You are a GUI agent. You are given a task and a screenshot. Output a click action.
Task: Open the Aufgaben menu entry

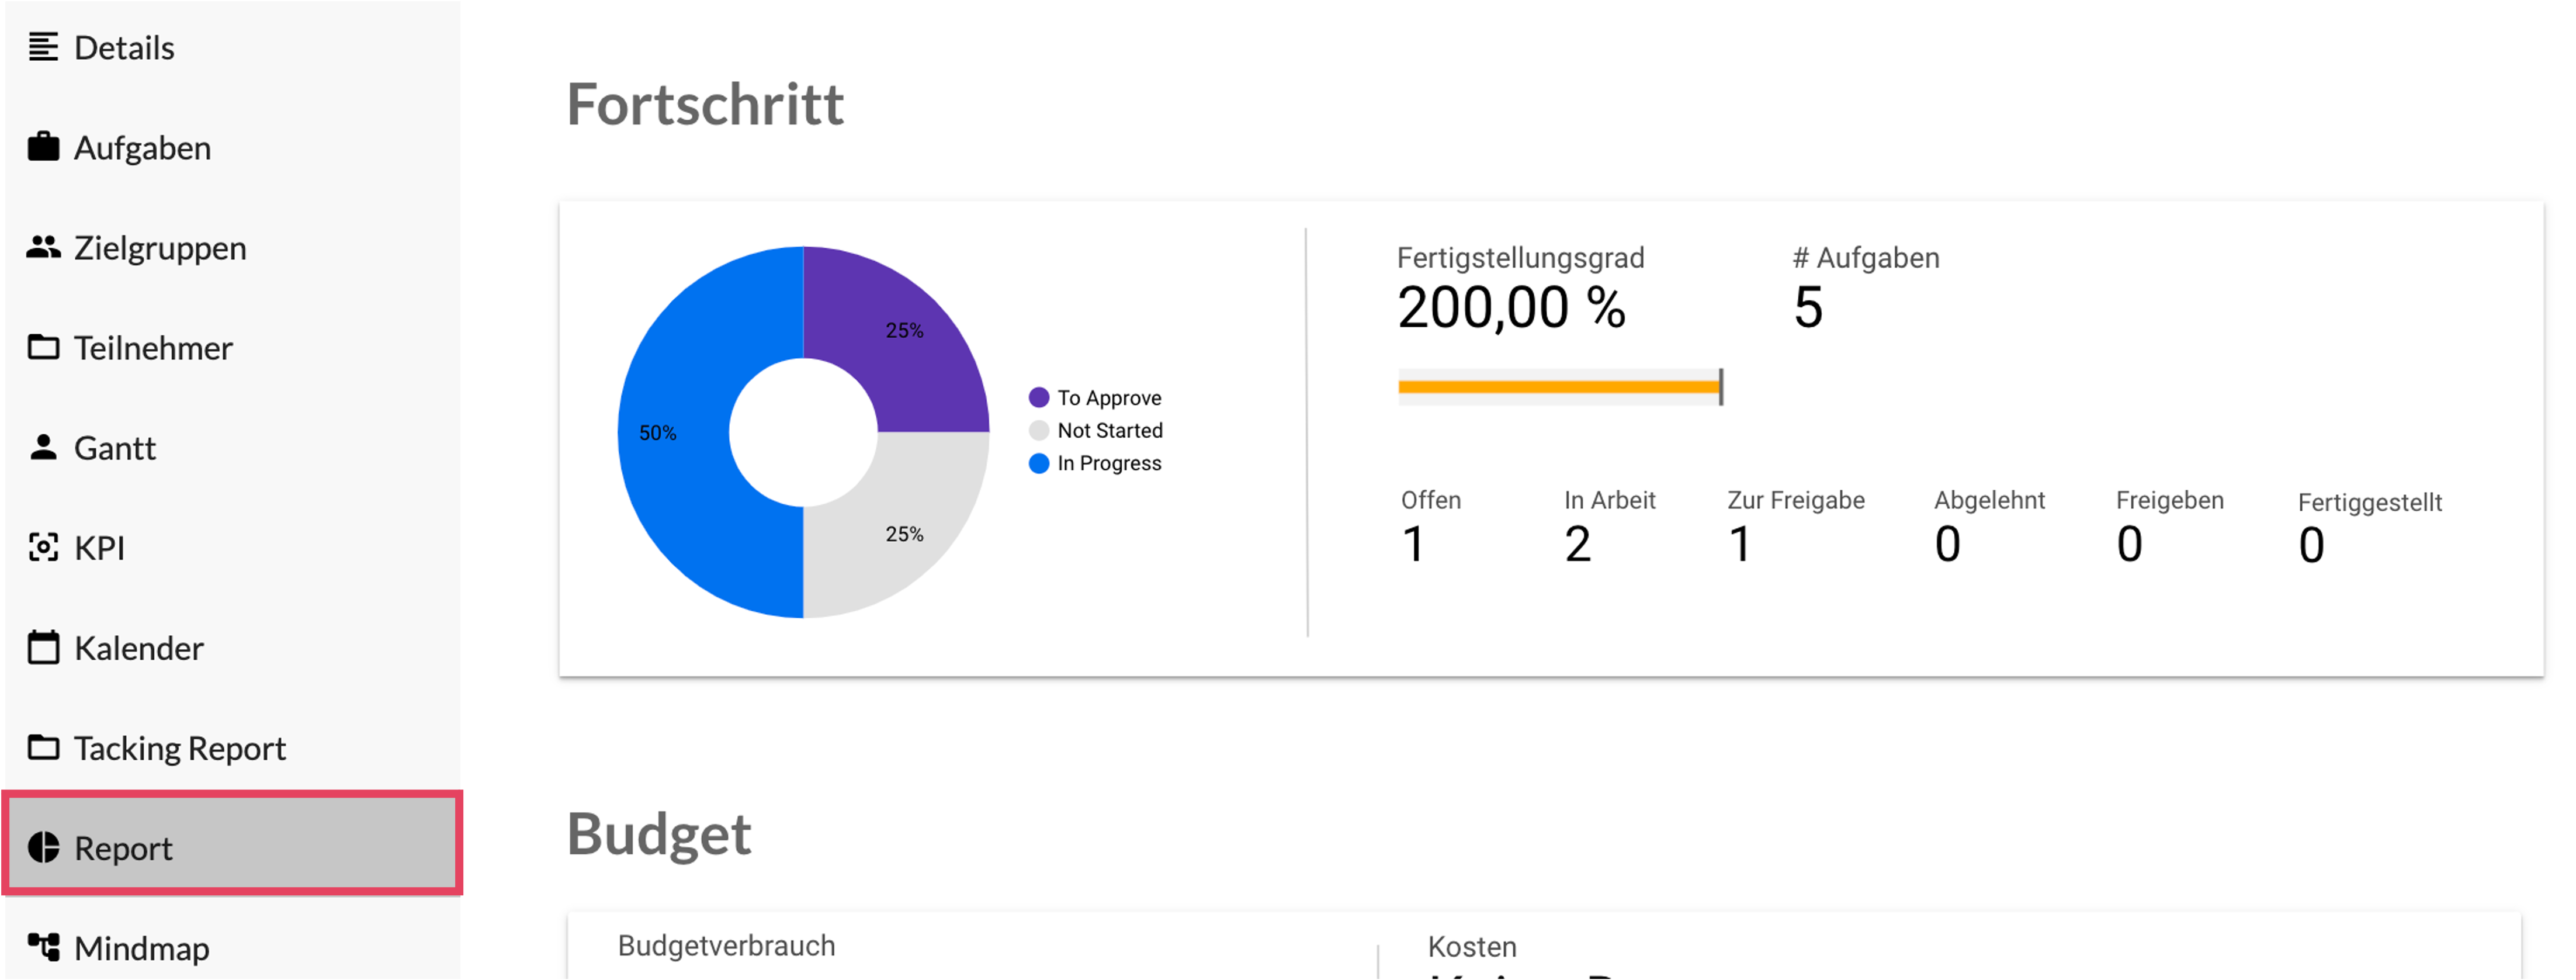[142, 148]
